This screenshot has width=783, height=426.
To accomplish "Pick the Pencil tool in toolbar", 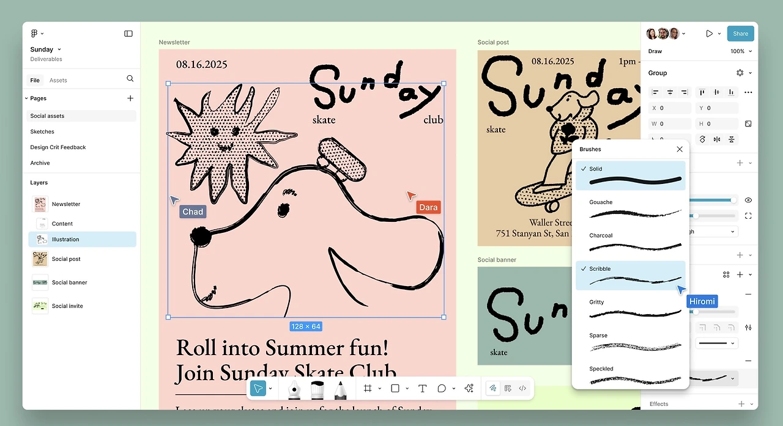I will (340, 389).
